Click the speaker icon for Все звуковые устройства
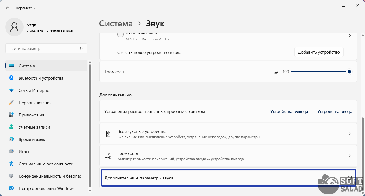Screen dimensions: 365x196 click(x=108, y=134)
